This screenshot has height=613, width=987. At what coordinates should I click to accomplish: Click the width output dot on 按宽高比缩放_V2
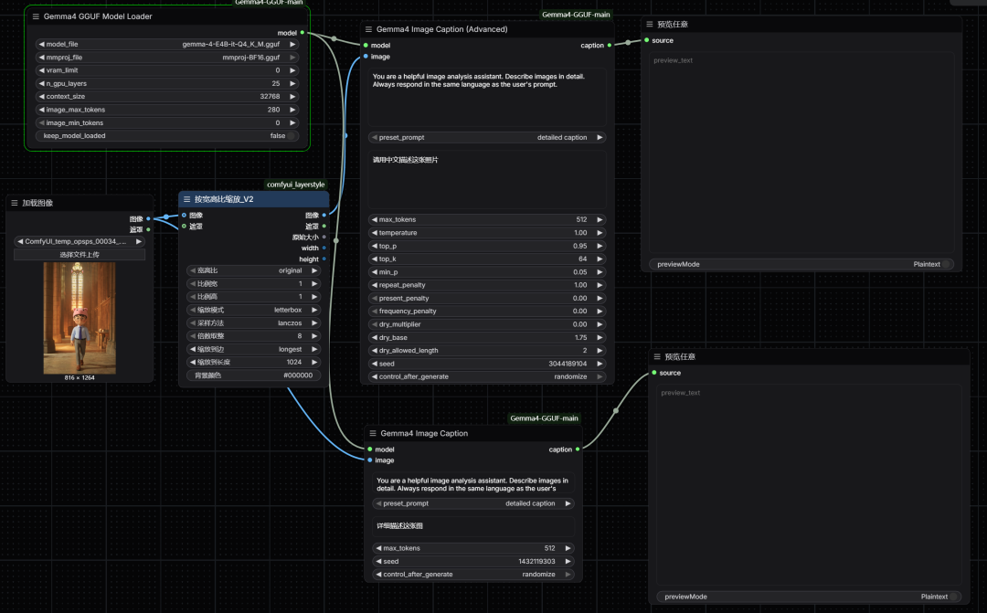tap(324, 248)
